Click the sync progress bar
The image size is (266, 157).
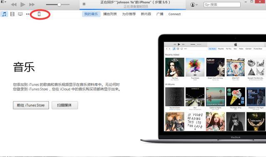pos(133,9)
